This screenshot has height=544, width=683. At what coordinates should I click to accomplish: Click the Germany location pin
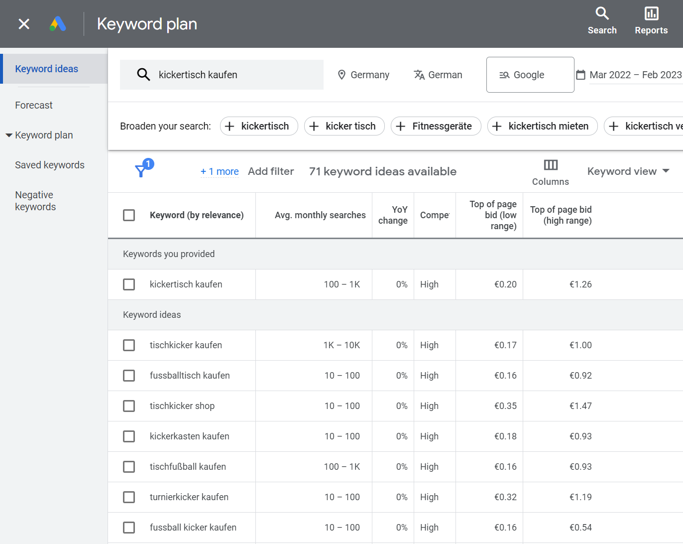(341, 75)
